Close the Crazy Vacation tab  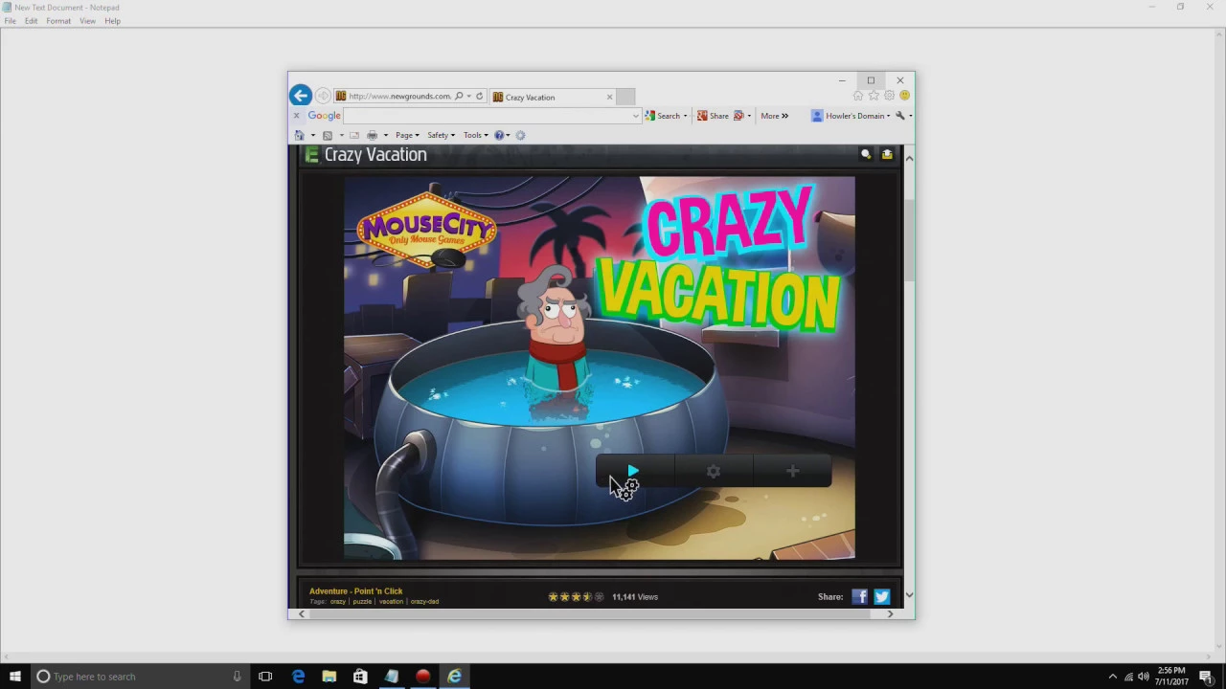coord(609,97)
